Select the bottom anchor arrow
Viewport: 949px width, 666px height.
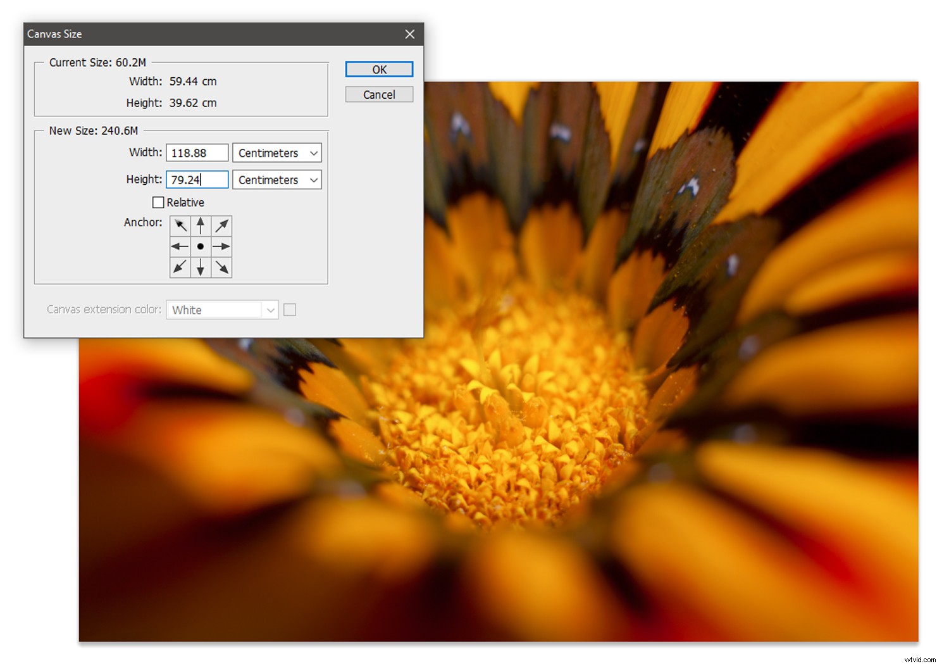click(201, 267)
